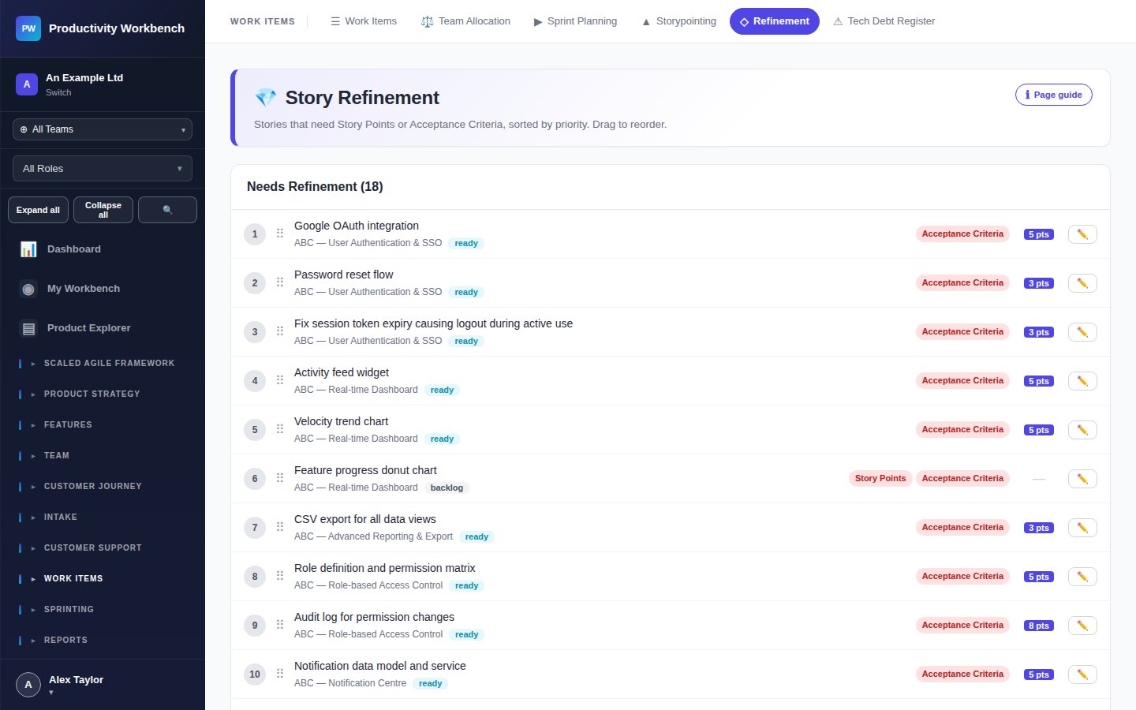The image size is (1136, 710).
Task: Click the Productivity Workbench PW logo
Action: pos(28,28)
